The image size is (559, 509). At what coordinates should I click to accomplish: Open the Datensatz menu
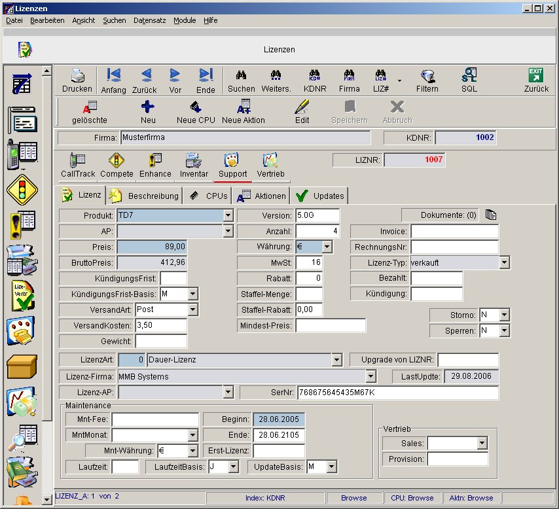[x=149, y=20]
